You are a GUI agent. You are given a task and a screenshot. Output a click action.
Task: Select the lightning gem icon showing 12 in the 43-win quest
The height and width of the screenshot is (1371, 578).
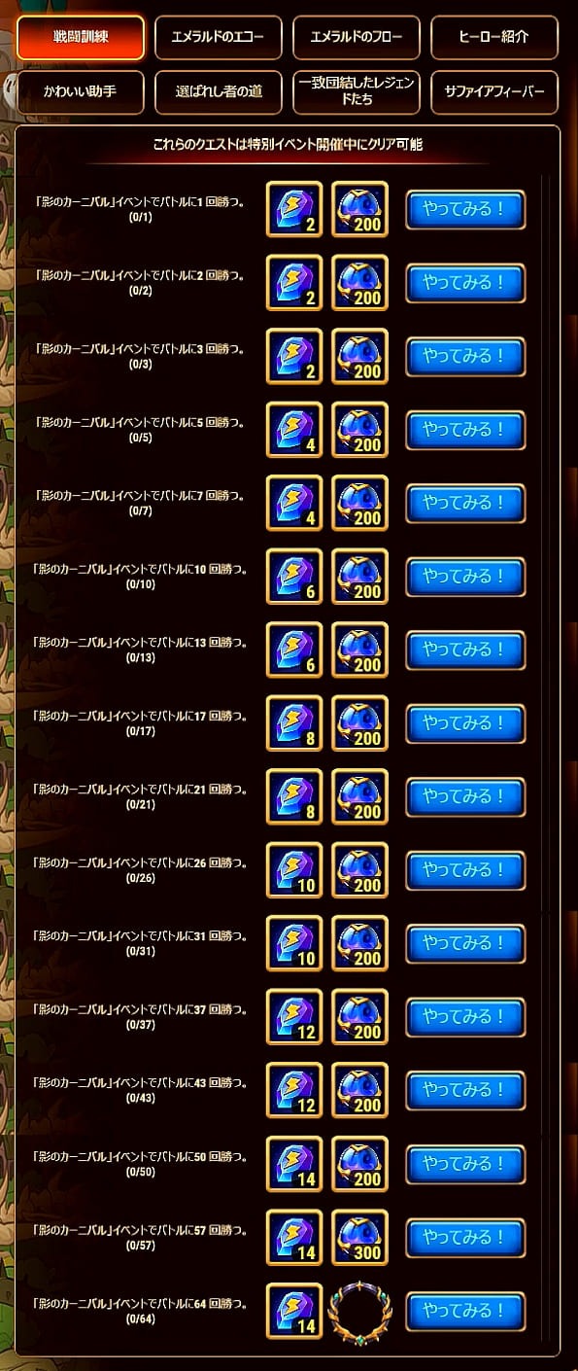(294, 1091)
